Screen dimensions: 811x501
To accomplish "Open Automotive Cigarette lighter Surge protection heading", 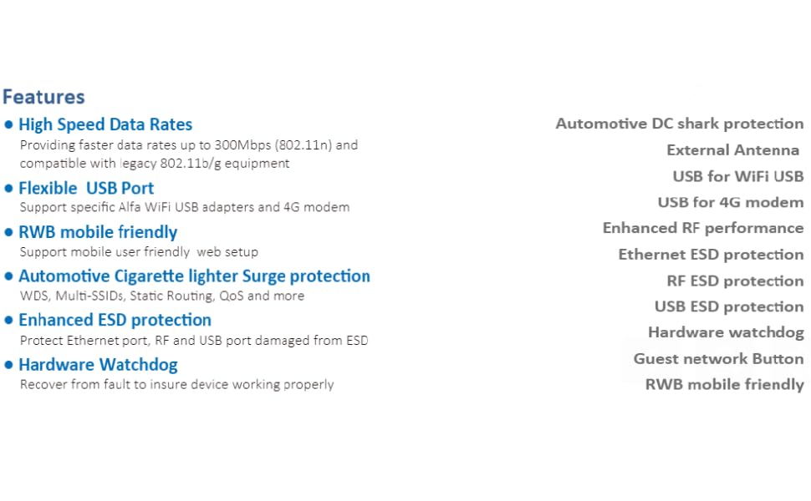I will coord(194,276).
